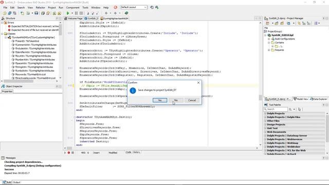Expand Build Configurations node
Image resolution: width=329 pixels, height=185 pixels.
pos(269,39)
